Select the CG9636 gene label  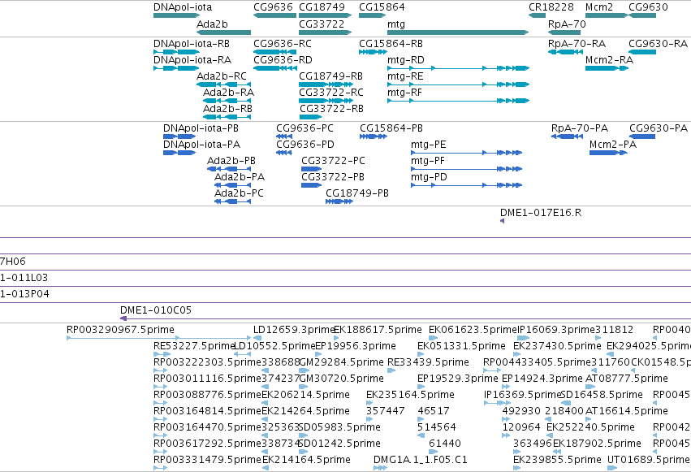[273, 7]
